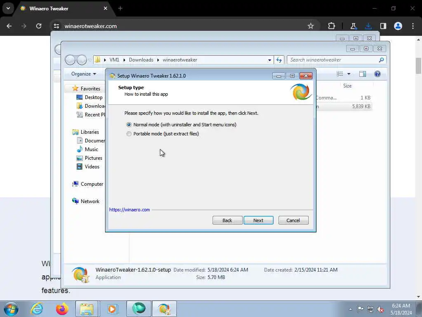Select Portable mode radio button
422x317 pixels.
(x=129, y=134)
